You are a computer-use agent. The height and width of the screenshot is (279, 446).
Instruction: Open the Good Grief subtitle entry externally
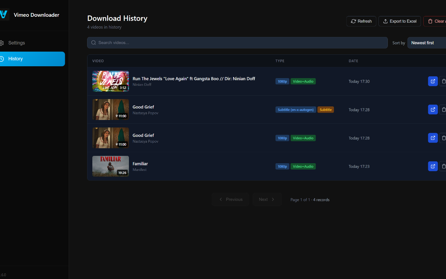[433, 110]
